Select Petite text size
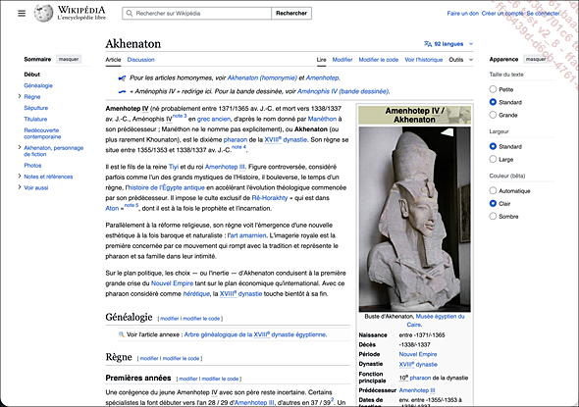This screenshot has width=579, height=407. tap(493, 89)
